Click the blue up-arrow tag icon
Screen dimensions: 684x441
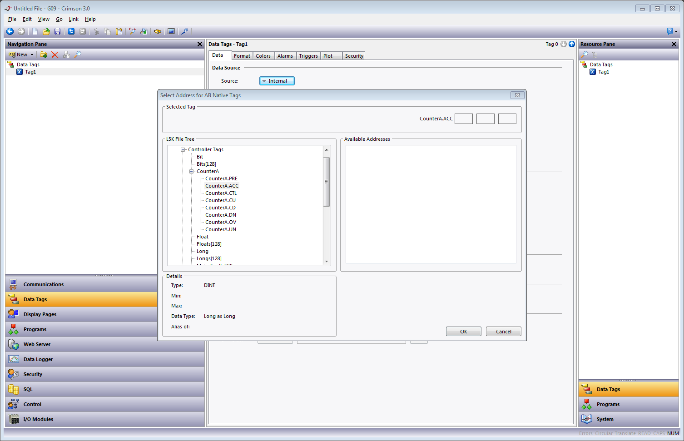click(572, 44)
